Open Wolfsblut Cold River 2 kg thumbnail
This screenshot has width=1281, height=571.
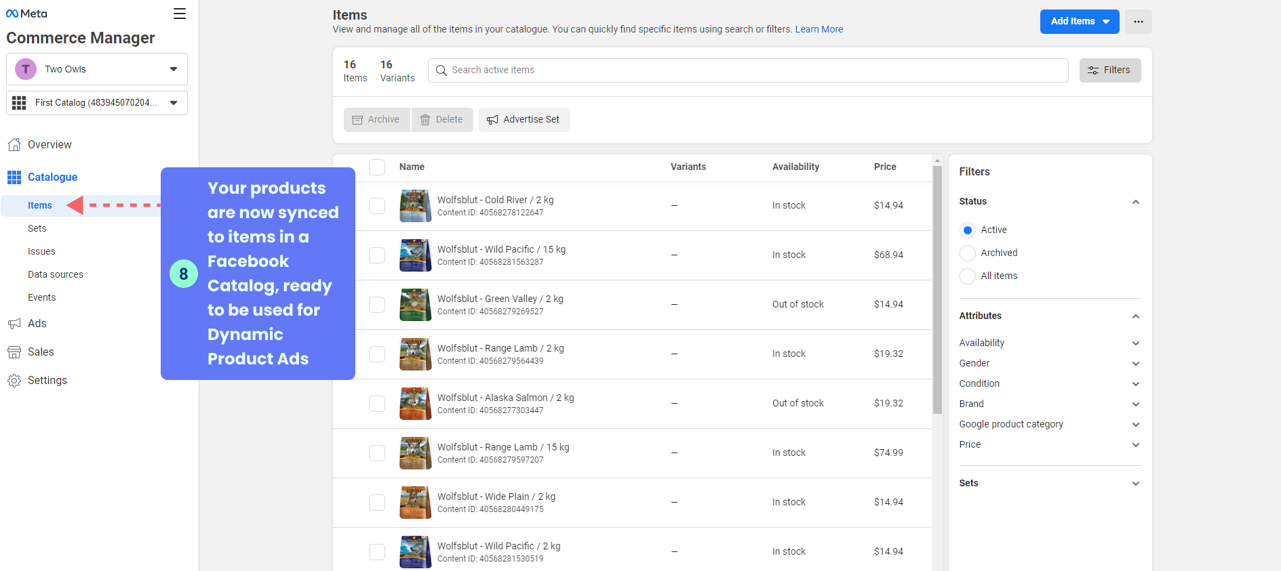(x=416, y=206)
